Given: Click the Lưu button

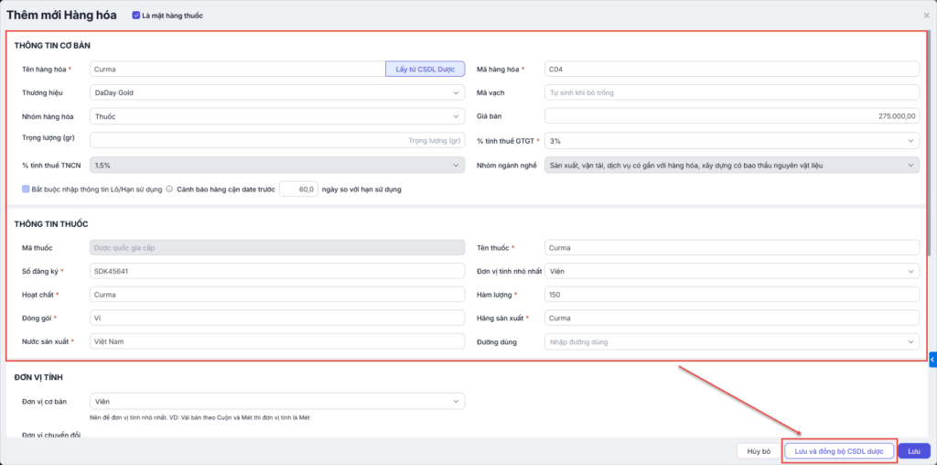Looking at the screenshot, I should point(914,451).
